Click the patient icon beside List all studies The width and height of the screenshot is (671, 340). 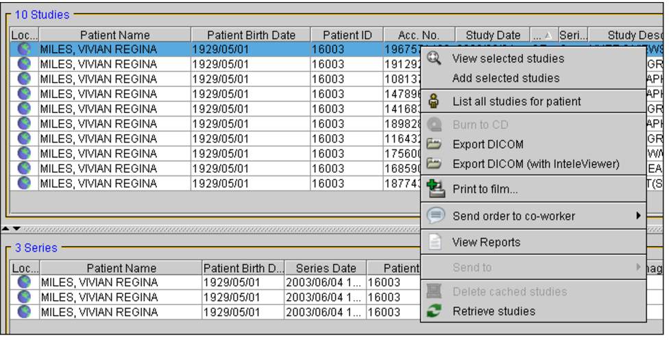(434, 101)
